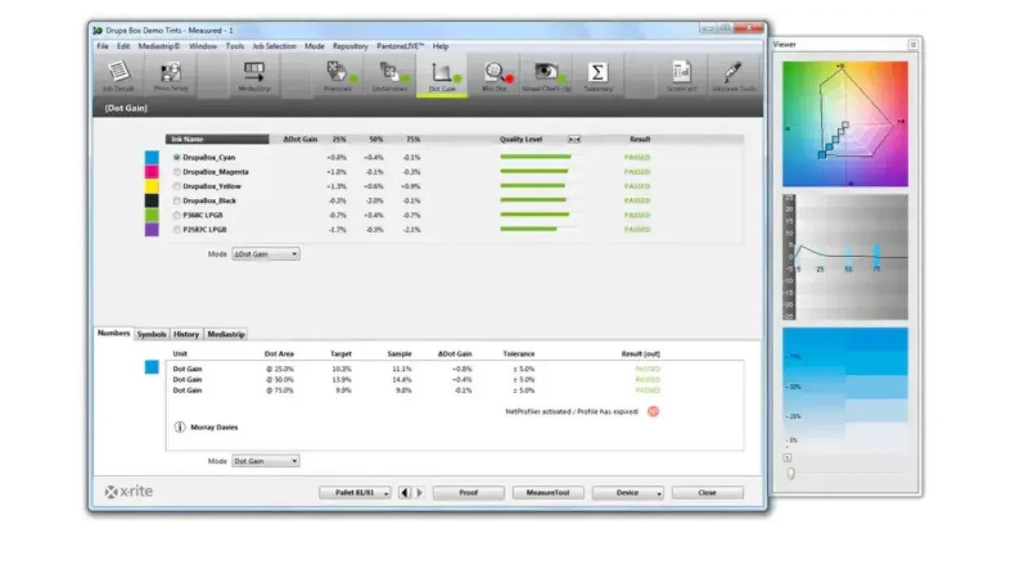Open the Summary sigma icon
Viewport: 1015px width, 578px height.
coord(598,75)
